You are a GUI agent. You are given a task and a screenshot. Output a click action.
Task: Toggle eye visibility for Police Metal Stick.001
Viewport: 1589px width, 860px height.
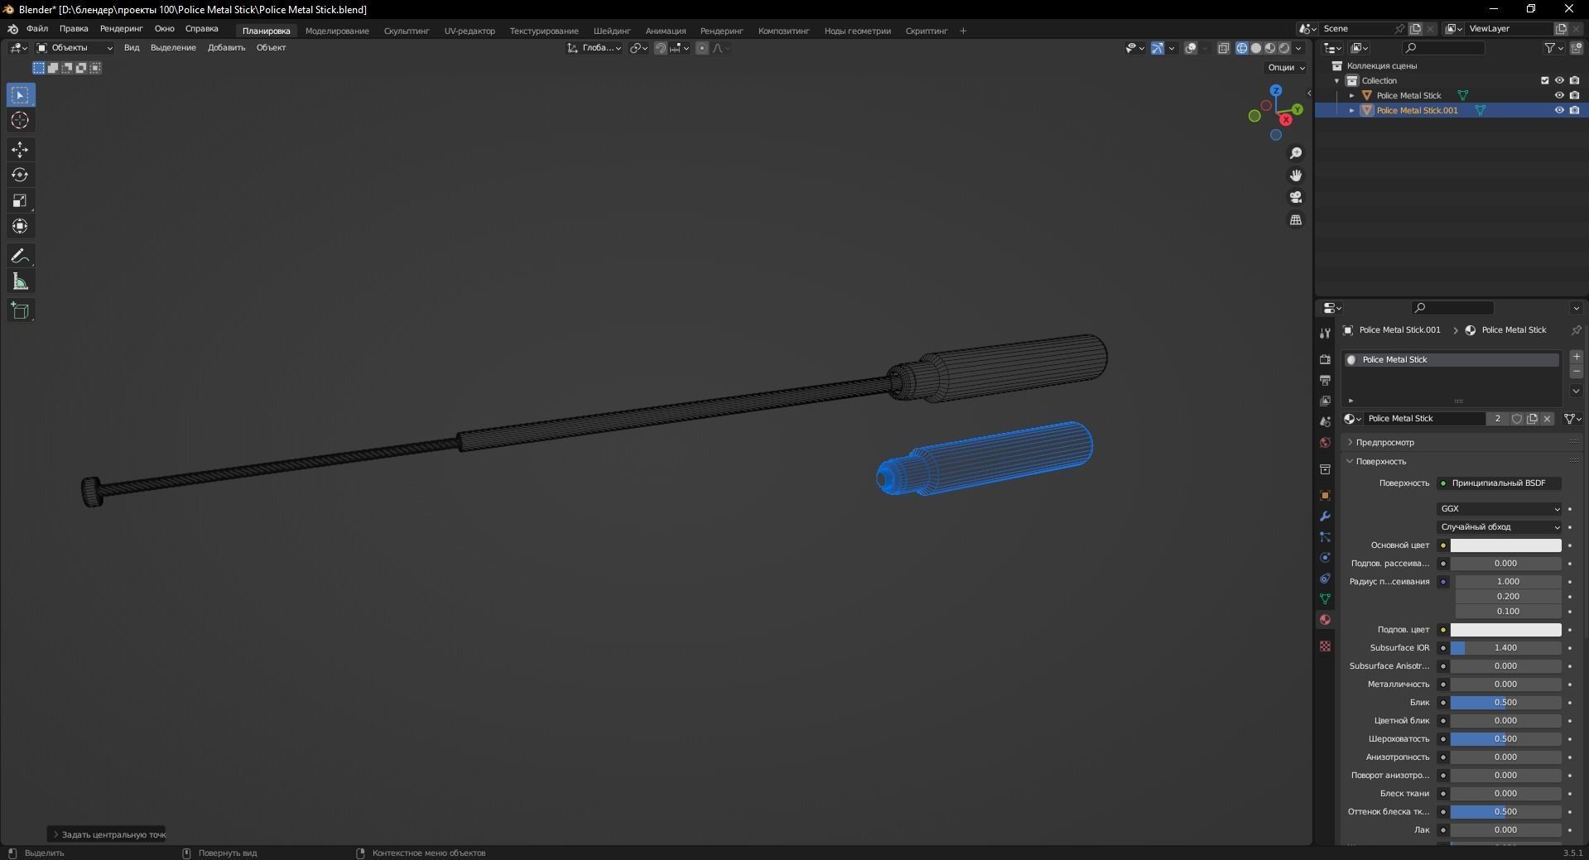[x=1559, y=110]
